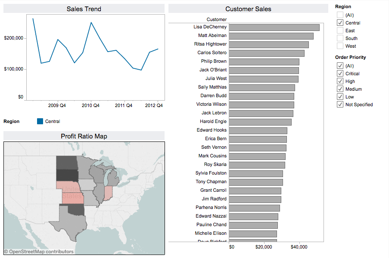
Task: Uncheck the Central region filter
Action: (x=339, y=22)
